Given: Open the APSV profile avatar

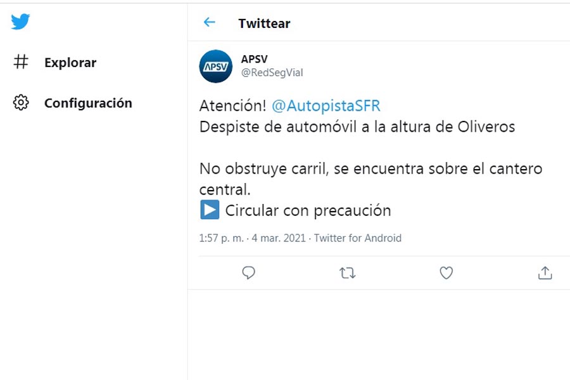Looking at the screenshot, I should (x=215, y=66).
